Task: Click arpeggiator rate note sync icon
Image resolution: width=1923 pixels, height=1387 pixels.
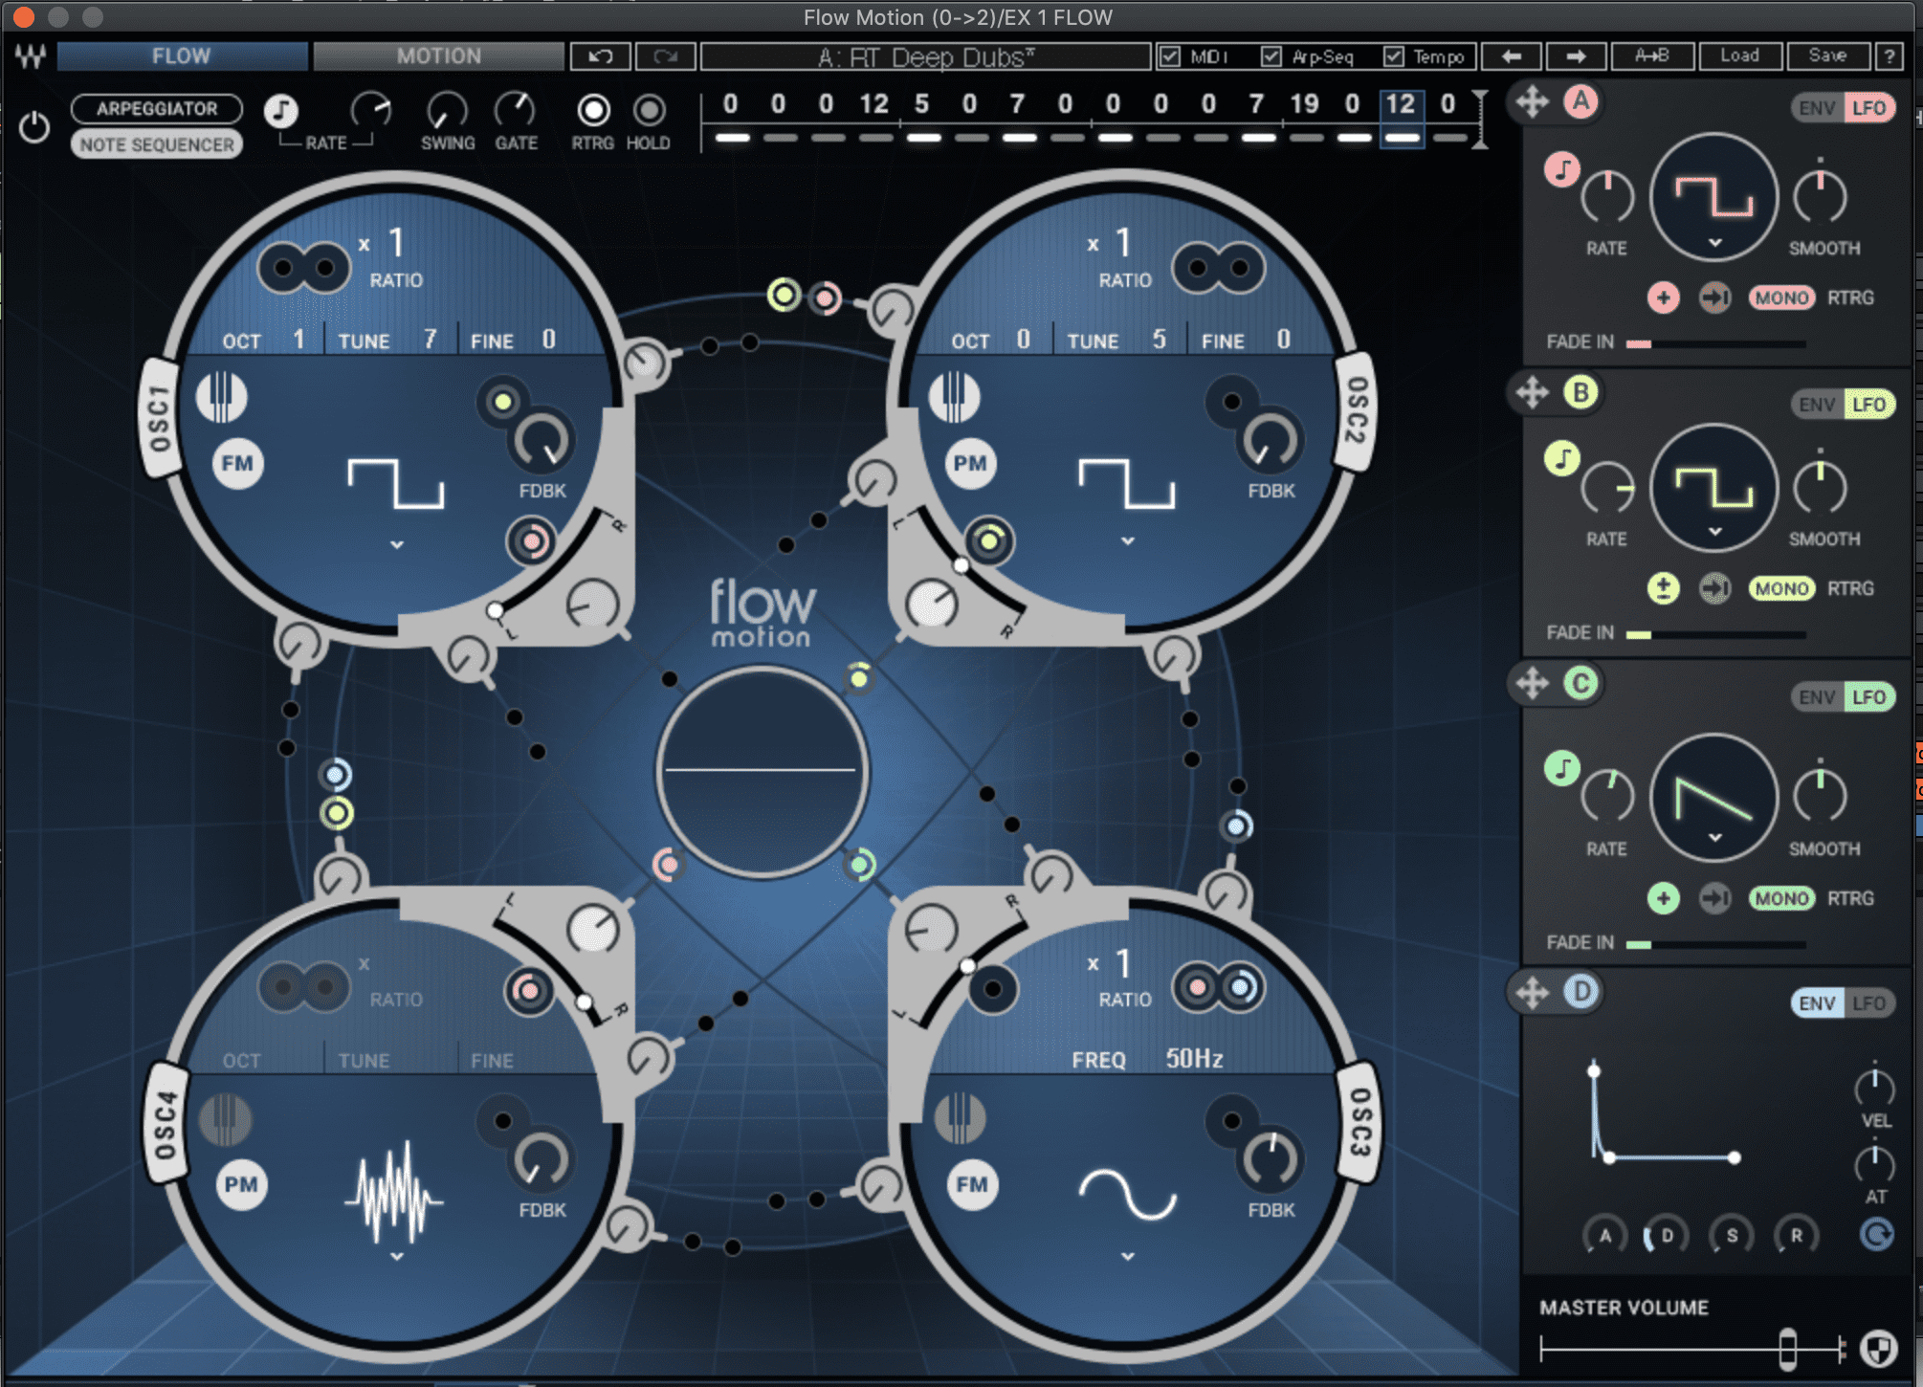Action: (x=281, y=111)
